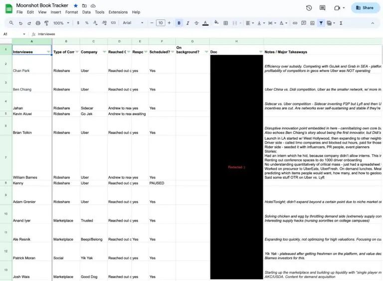Open the search menus magnifier tool
383x281 pixels.
tap(11, 23)
